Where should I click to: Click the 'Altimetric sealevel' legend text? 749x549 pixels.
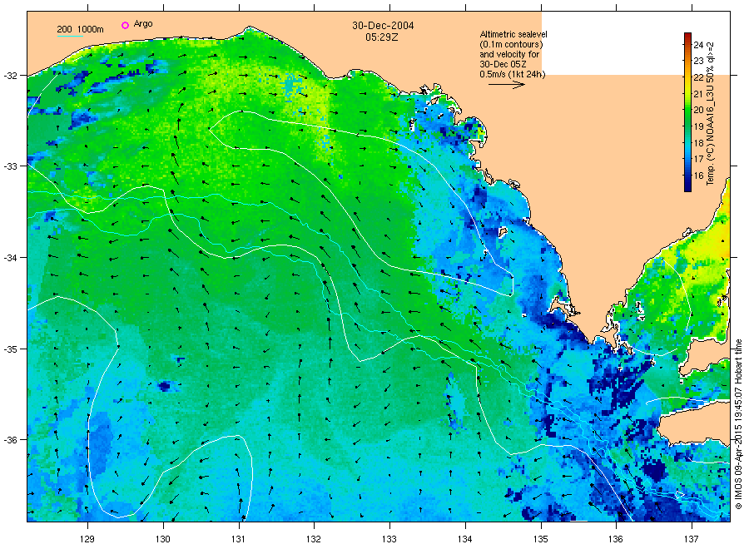(x=513, y=34)
